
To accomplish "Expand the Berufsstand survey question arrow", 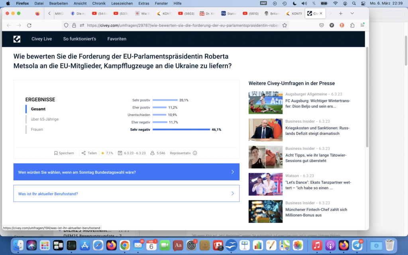I will click(x=233, y=194).
